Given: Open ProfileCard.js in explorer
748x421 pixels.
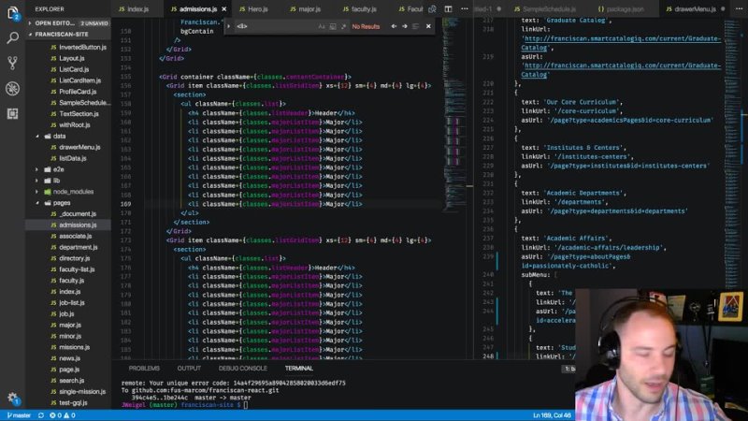Looking at the screenshot, I should 78,92.
